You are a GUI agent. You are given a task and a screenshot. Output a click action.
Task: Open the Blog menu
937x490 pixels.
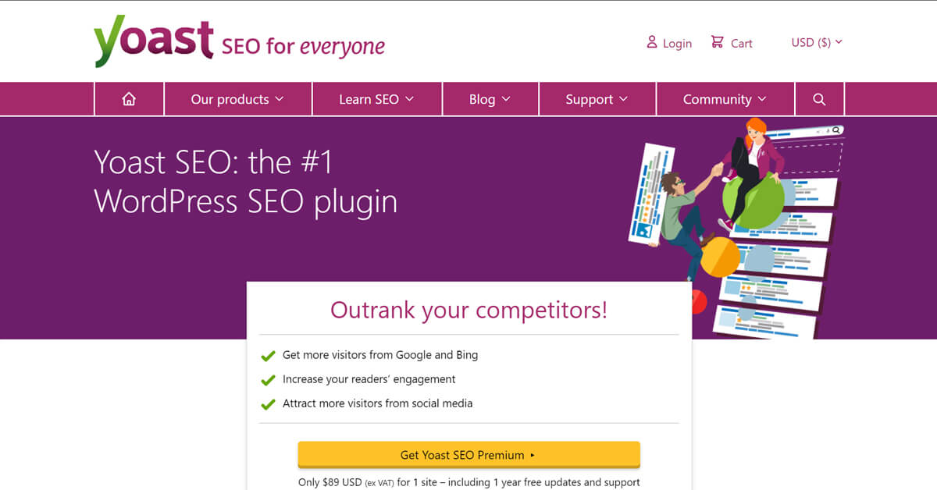tap(490, 99)
